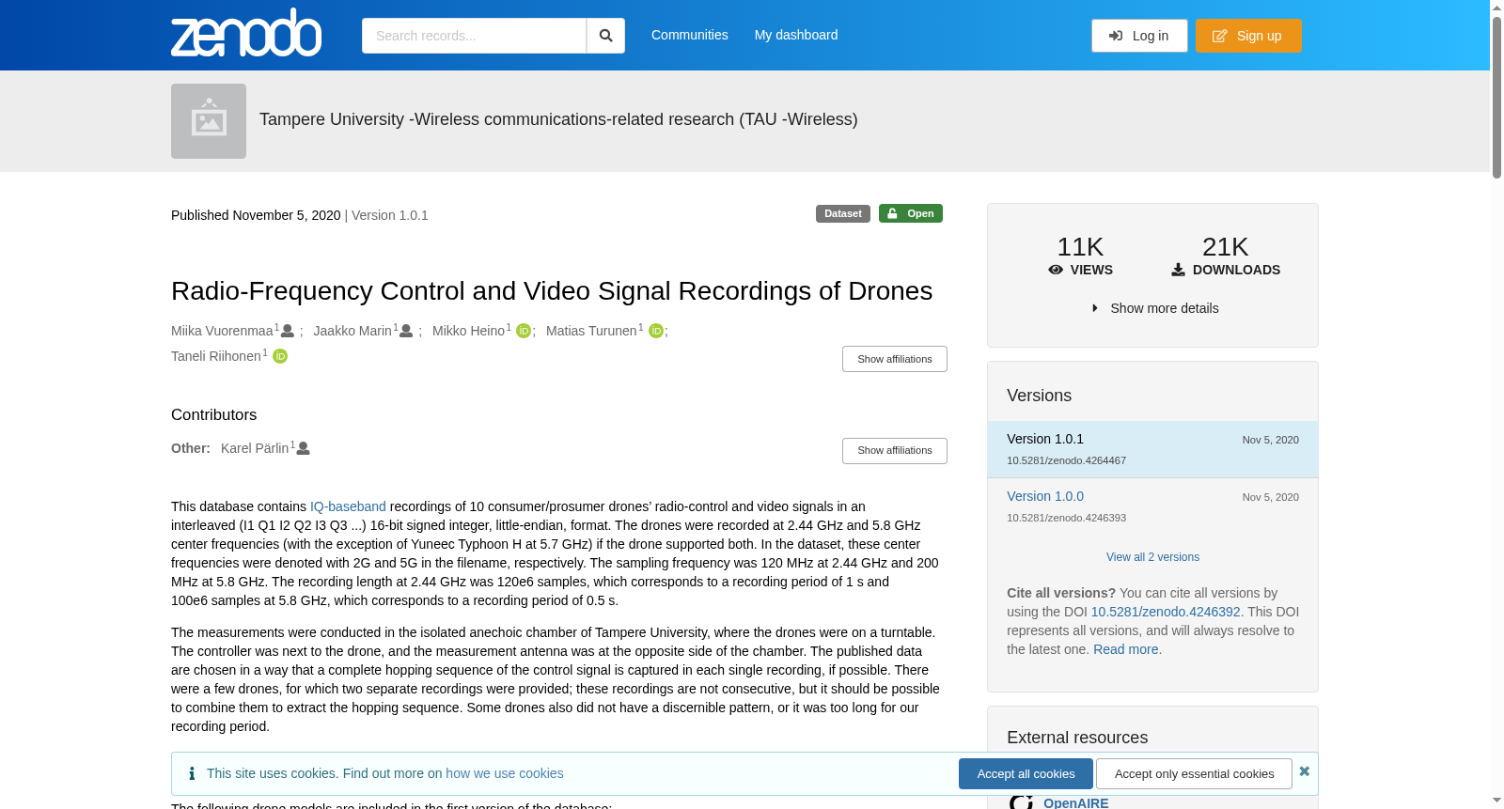The width and height of the screenshot is (1504, 809).
Task: Select author name Matias Turunen
Action: tap(591, 331)
